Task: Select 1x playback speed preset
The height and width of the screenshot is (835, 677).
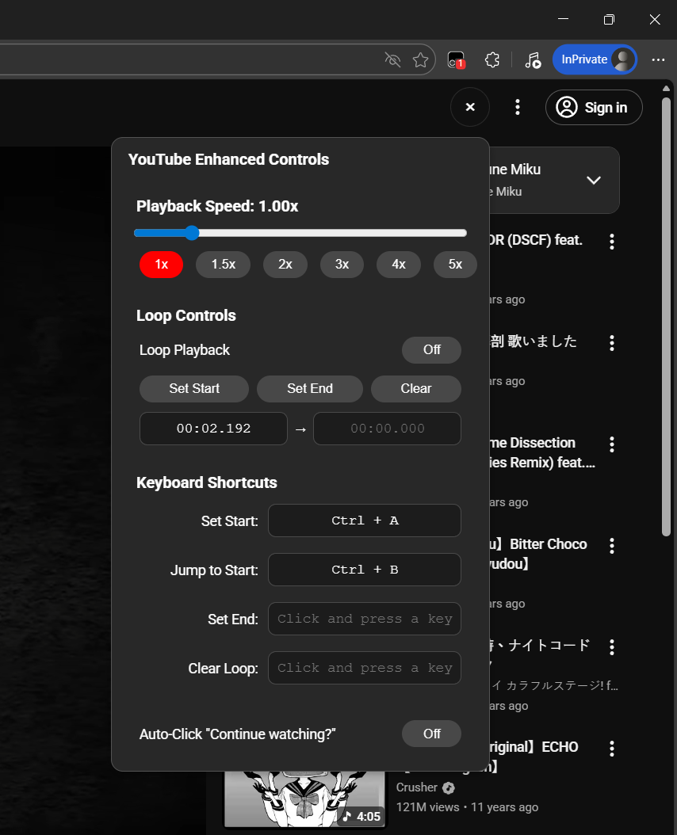Action: [161, 264]
